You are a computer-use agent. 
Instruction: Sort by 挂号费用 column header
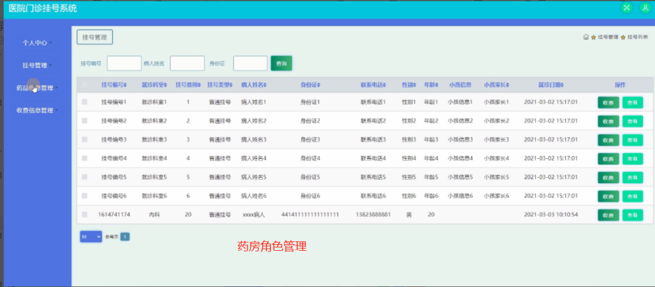pyautogui.click(x=188, y=84)
